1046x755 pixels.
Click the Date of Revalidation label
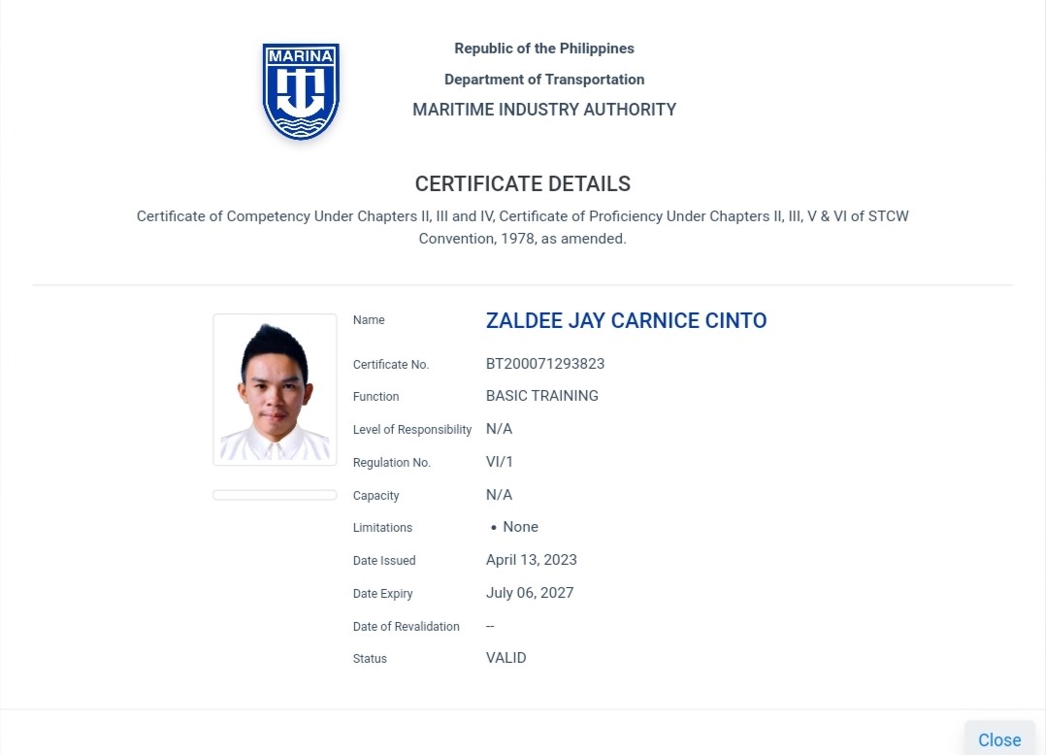(x=406, y=627)
